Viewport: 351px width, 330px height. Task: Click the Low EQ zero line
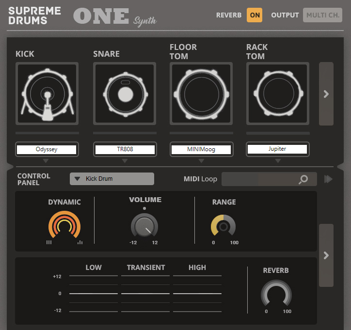(x=94, y=294)
